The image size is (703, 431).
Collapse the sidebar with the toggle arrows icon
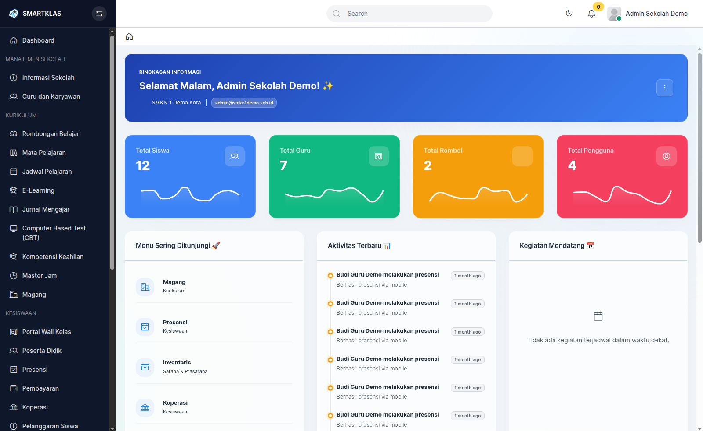click(99, 14)
